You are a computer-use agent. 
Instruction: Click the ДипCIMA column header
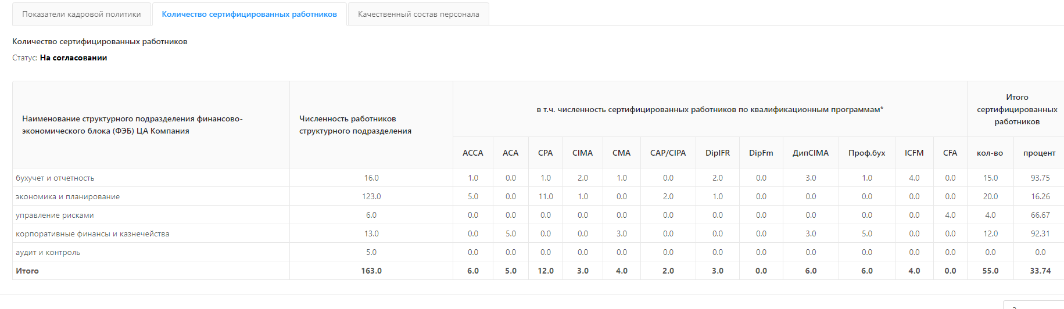click(x=811, y=153)
